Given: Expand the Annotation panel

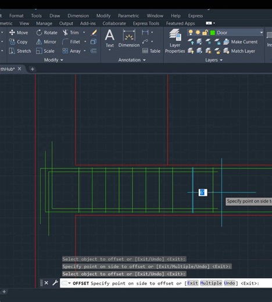Looking at the screenshot, I should (x=132, y=60).
